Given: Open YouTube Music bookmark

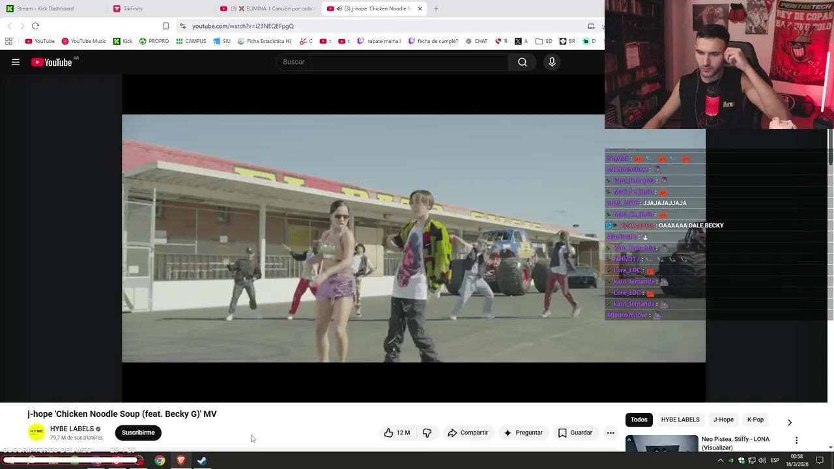Looking at the screenshot, I should tap(83, 41).
